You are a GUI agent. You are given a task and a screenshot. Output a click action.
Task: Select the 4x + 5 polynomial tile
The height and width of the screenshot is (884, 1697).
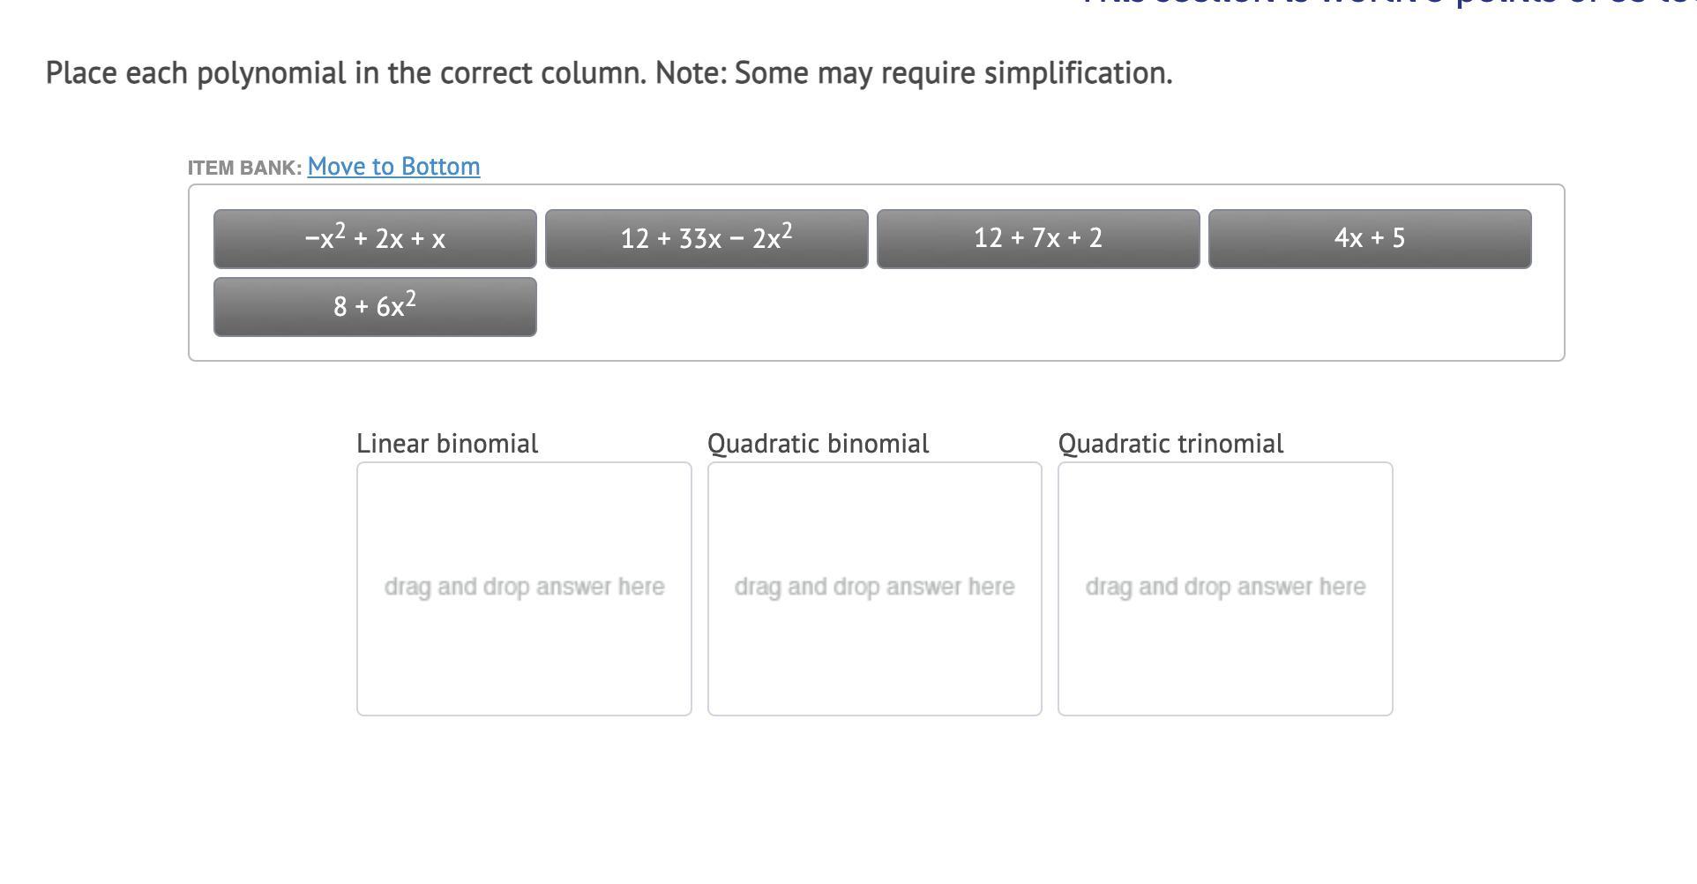tap(1370, 239)
